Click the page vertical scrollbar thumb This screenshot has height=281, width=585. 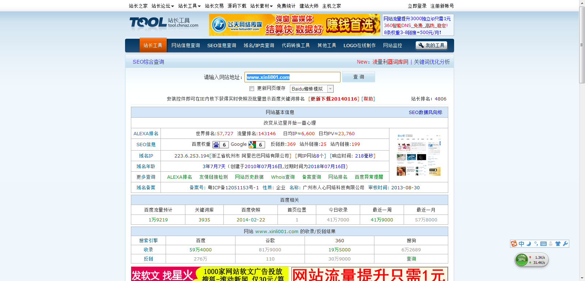(582, 44)
